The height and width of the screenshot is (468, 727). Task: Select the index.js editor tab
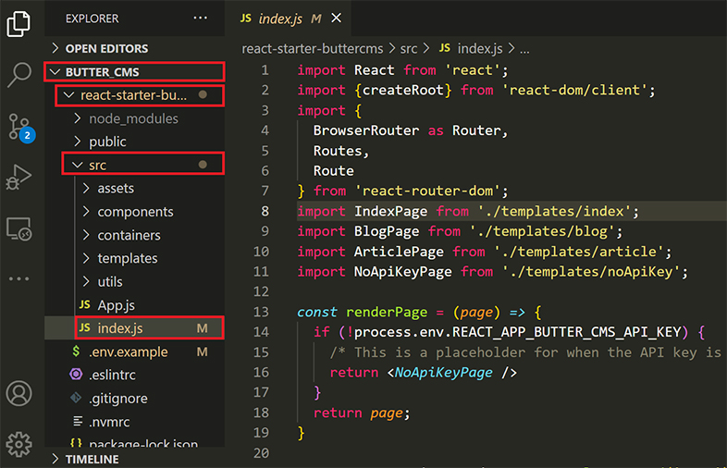coord(288,18)
